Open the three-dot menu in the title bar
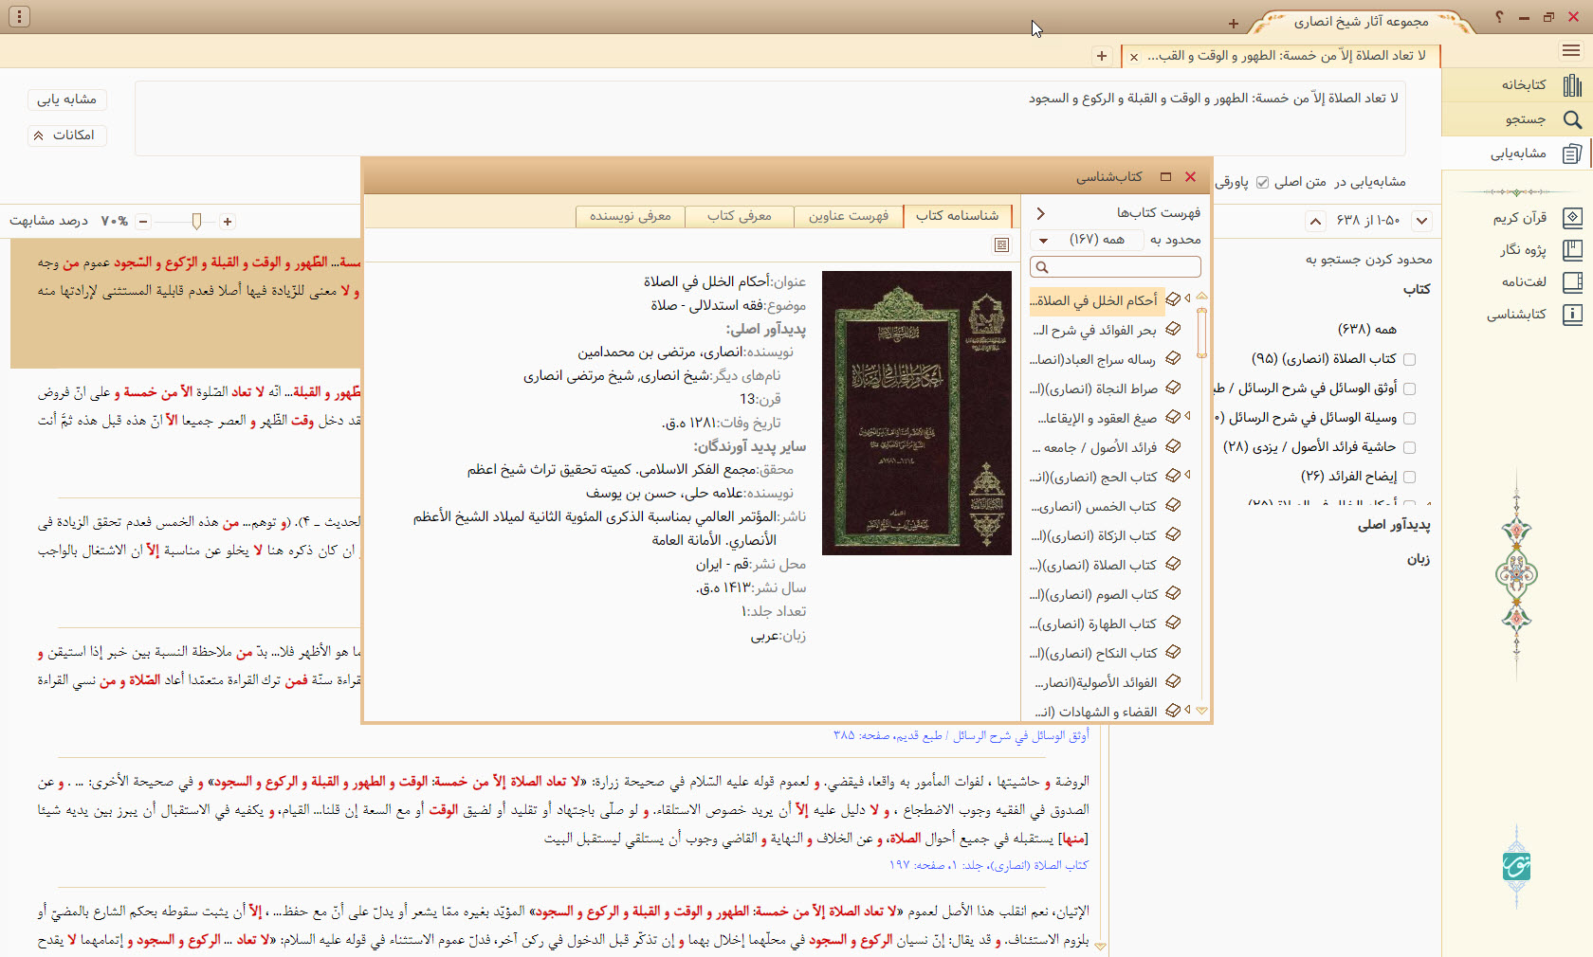 19,16
